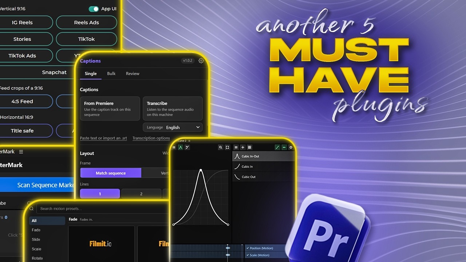The width and height of the screenshot is (466, 262).
Task: Choose the Transcribe caption source
Action: [x=173, y=108]
